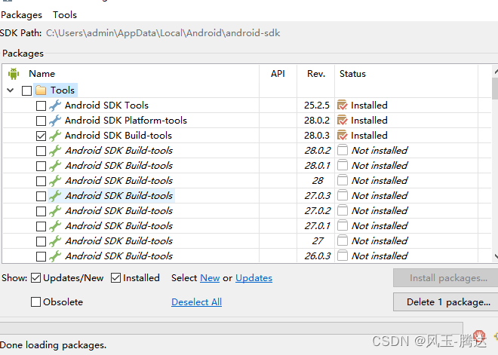Click wrench icon for Build-tools rev 27
Viewport: 498px width, 355px height.
point(55,240)
